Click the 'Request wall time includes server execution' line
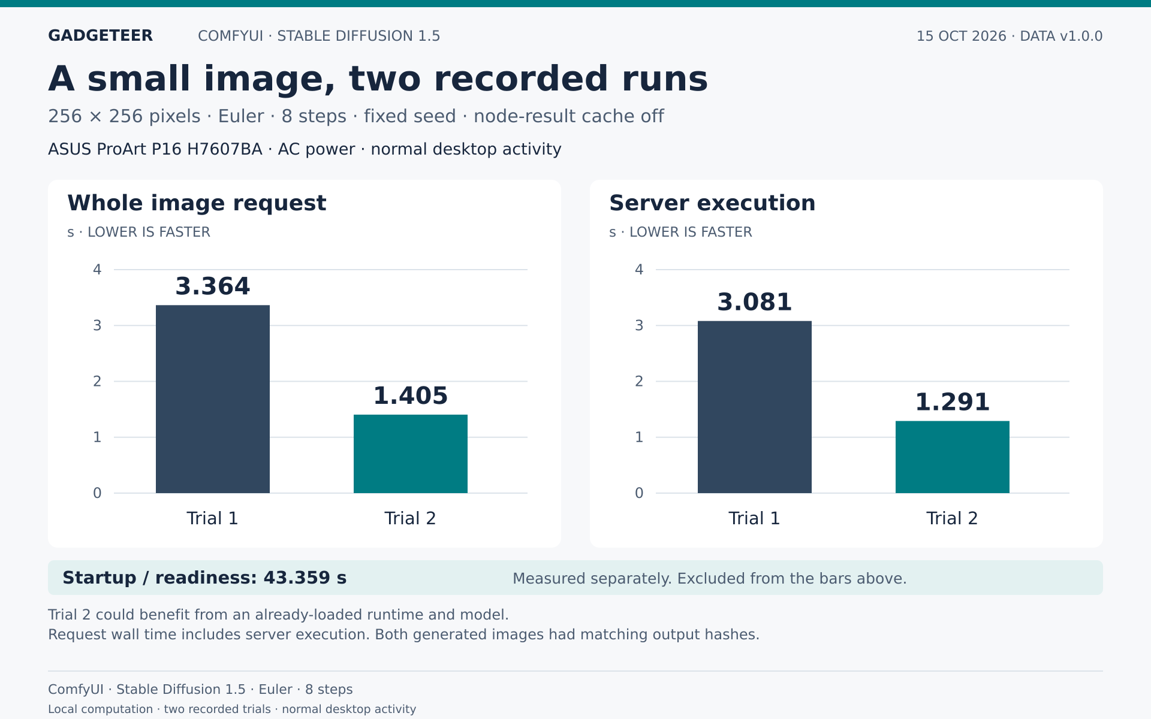Image resolution: width=1151 pixels, height=719 pixels. coord(403,635)
